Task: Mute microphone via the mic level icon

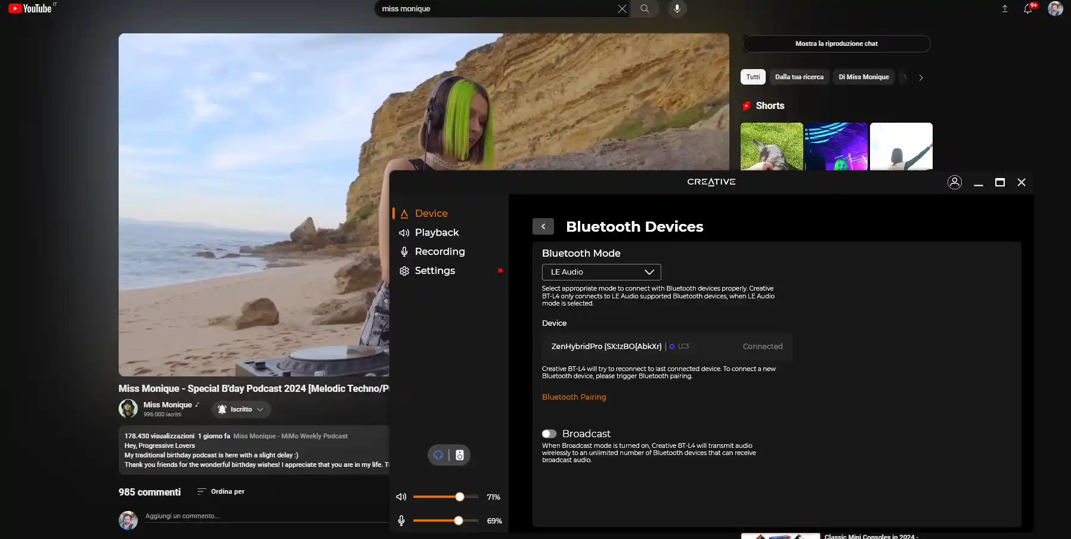Action: (401, 521)
